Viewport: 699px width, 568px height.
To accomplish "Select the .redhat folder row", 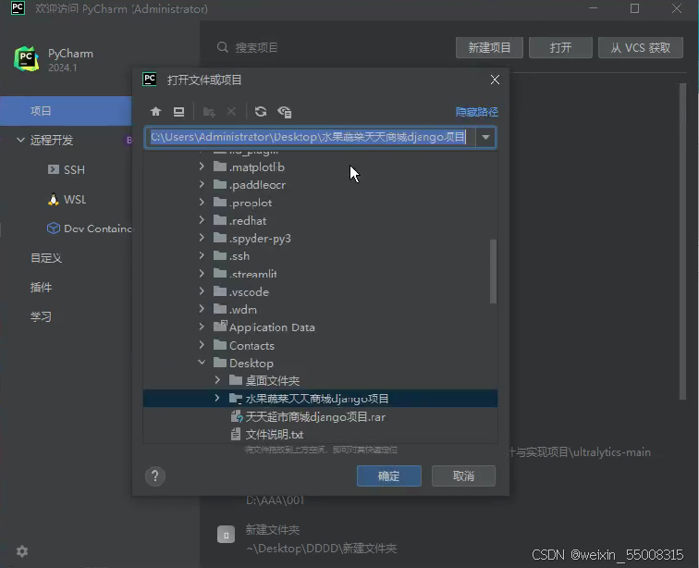I will click(x=320, y=220).
